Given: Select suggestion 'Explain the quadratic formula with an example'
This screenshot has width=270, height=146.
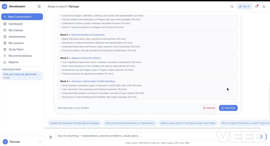Looking at the screenshot, I should tap(75, 123).
